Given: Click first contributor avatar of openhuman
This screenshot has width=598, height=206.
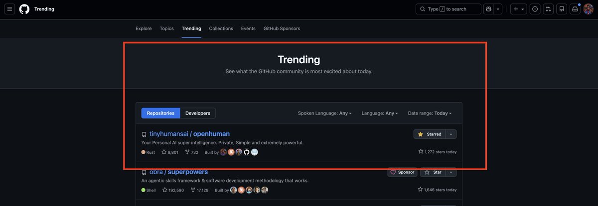Looking at the screenshot, I should point(224,152).
